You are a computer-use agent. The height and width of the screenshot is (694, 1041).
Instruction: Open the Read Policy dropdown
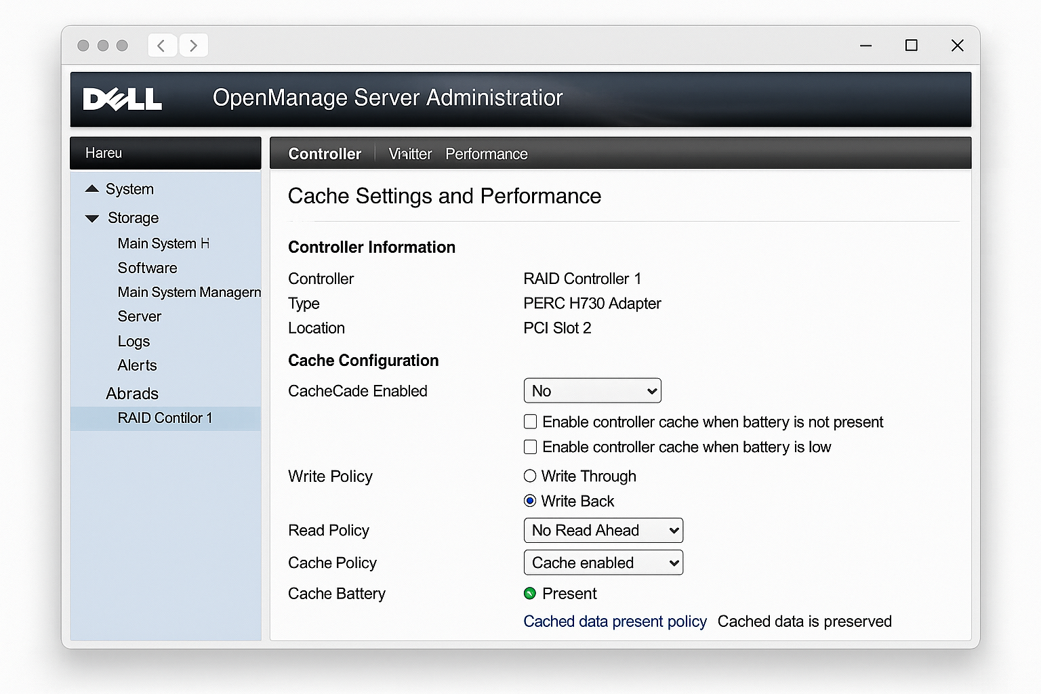pyautogui.click(x=603, y=530)
